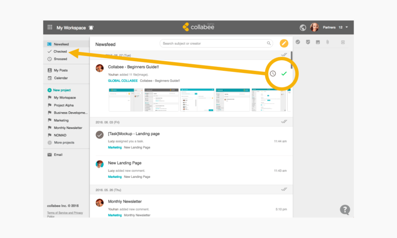The image size is (397, 238).
Task: Toggle task check circle for Mockup Landing page
Action: pos(100,135)
